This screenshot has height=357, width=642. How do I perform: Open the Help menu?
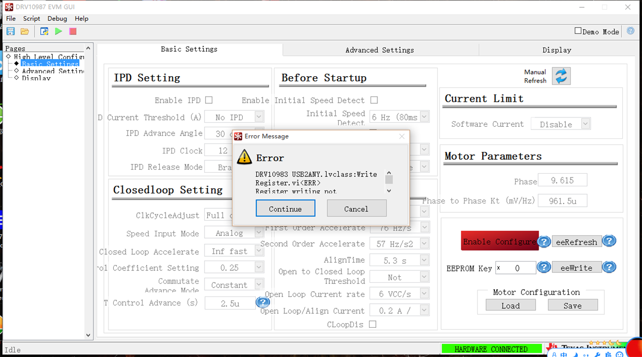tap(81, 18)
